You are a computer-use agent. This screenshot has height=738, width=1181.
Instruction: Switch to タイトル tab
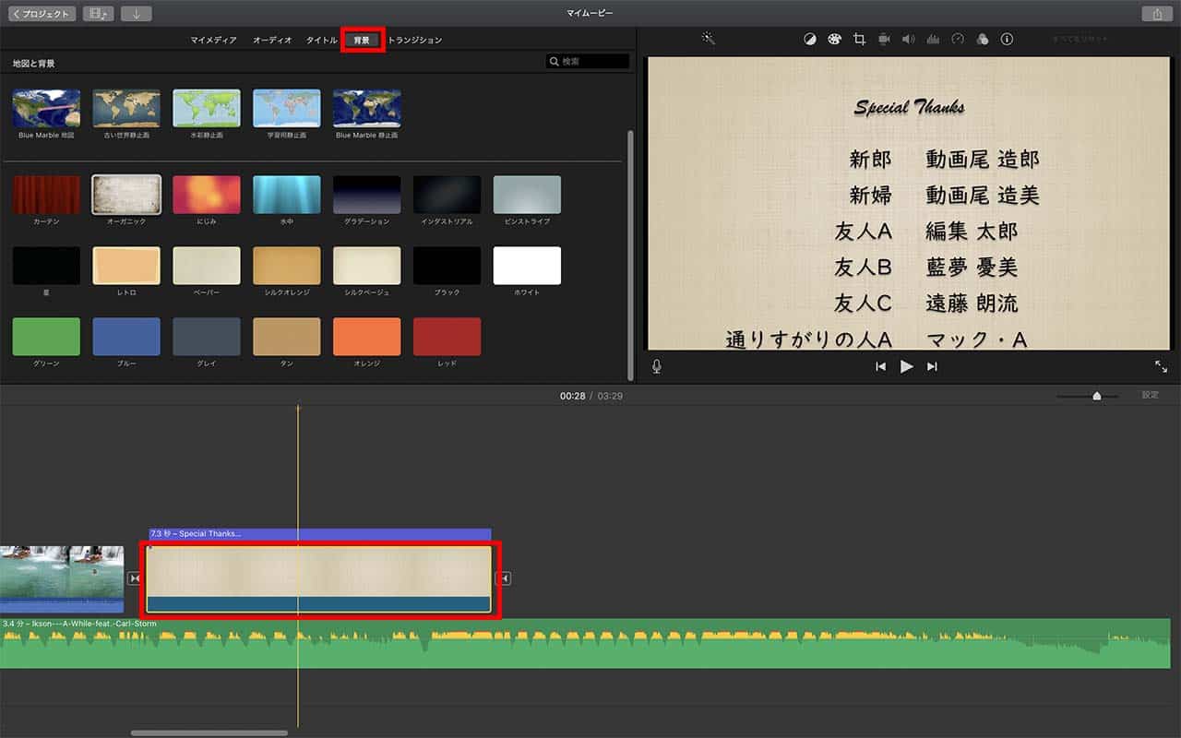pos(322,41)
